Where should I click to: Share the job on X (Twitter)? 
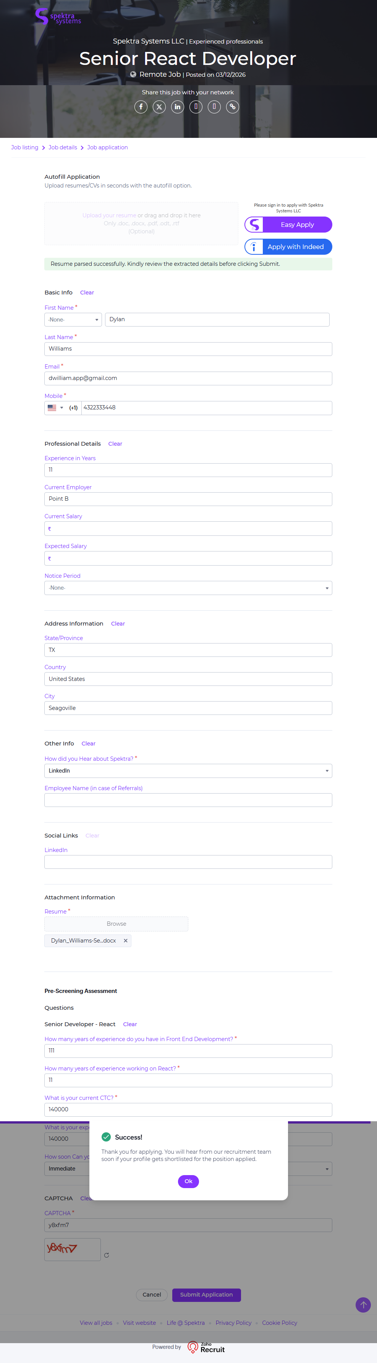pyautogui.click(x=159, y=107)
